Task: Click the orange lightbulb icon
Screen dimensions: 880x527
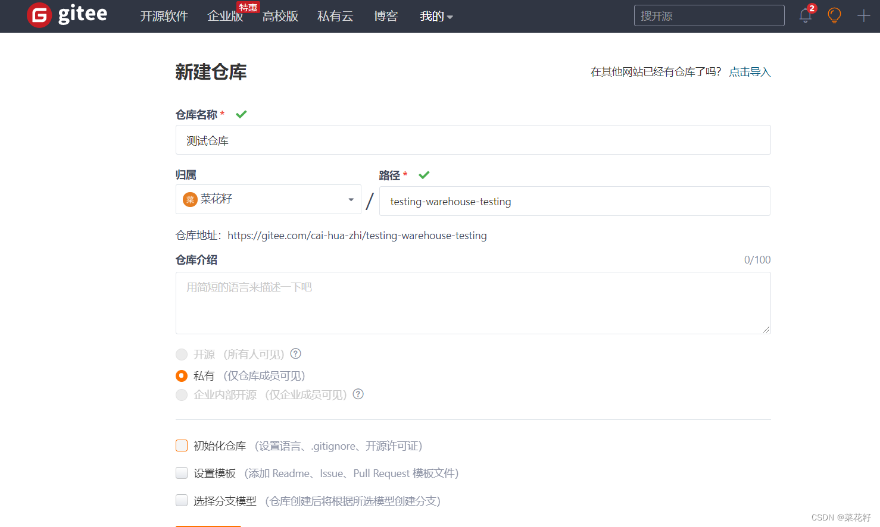Action: 835,15
